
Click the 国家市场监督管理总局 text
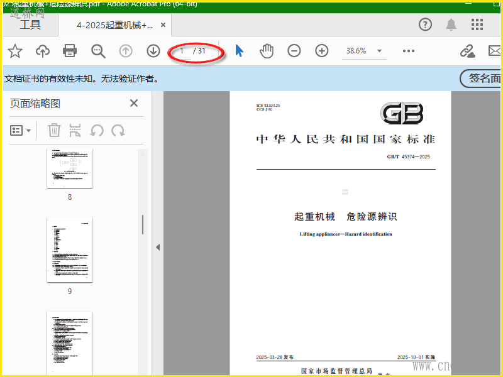click(x=336, y=371)
